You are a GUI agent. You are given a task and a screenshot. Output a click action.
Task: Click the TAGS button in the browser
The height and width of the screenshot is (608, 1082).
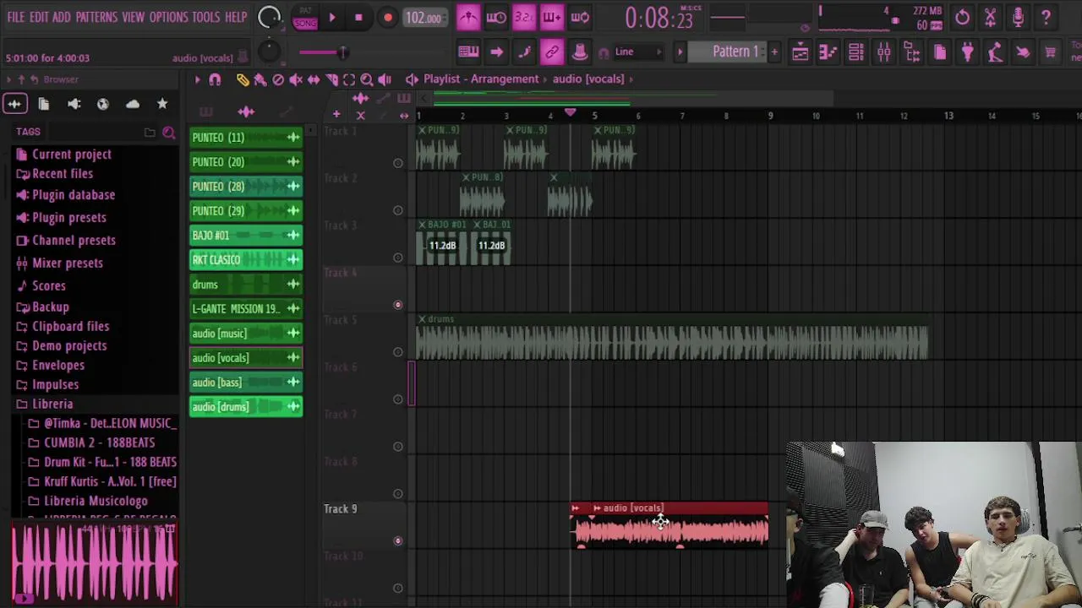click(x=28, y=132)
